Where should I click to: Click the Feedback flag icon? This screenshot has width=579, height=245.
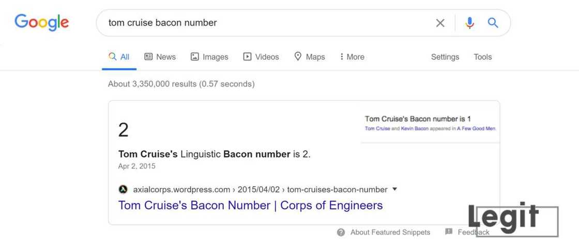coord(449,232)
